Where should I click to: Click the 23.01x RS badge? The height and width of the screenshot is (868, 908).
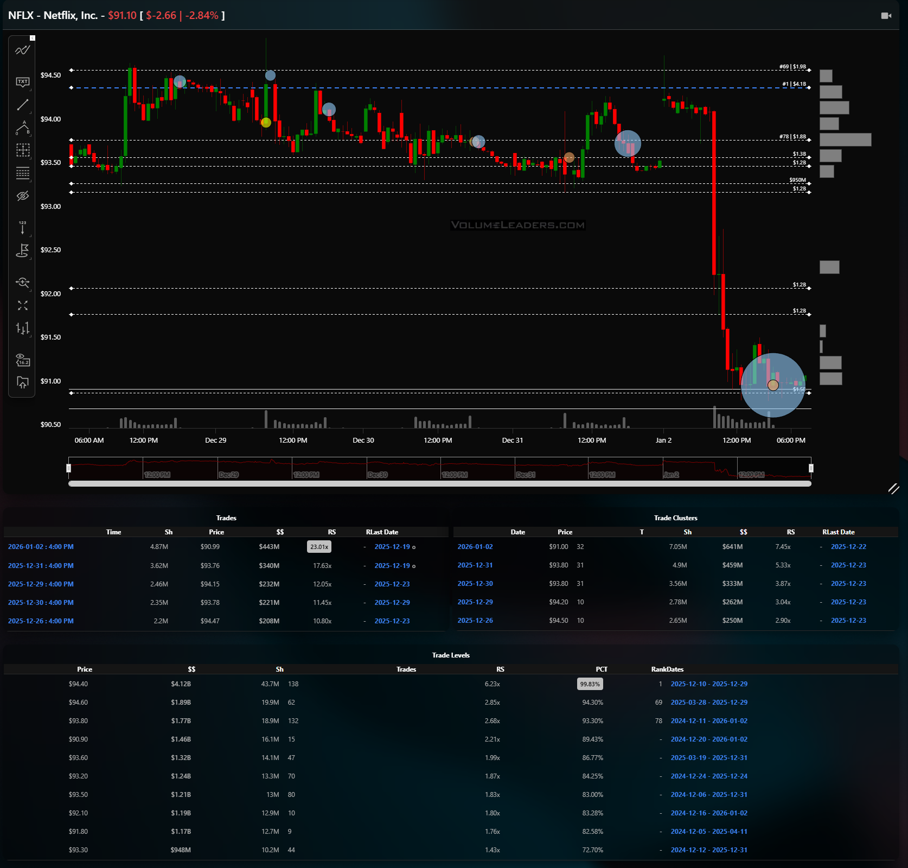319,547
